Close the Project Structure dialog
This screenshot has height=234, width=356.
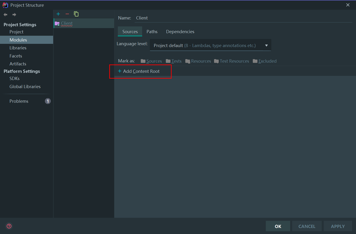(x=348, y=5)
